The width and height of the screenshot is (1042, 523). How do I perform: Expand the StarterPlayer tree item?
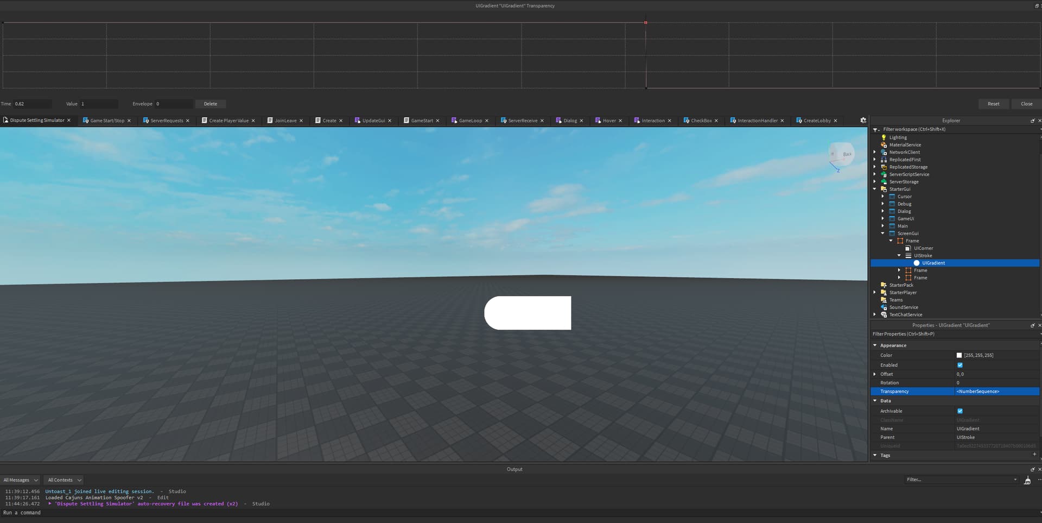873,292
